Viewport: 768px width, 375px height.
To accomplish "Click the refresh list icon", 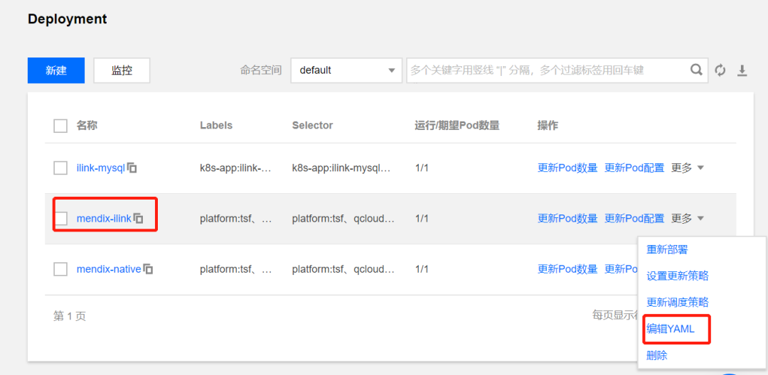I will point(720,70).
